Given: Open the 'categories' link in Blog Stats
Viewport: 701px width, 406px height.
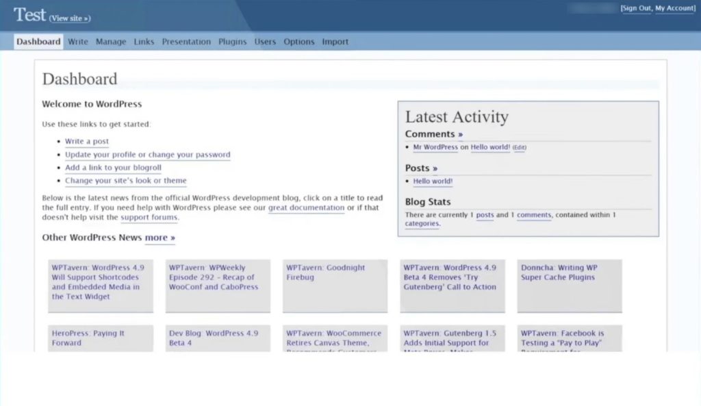Looking at the screenshot, I should pyautogui.click(x=422, y=224).
